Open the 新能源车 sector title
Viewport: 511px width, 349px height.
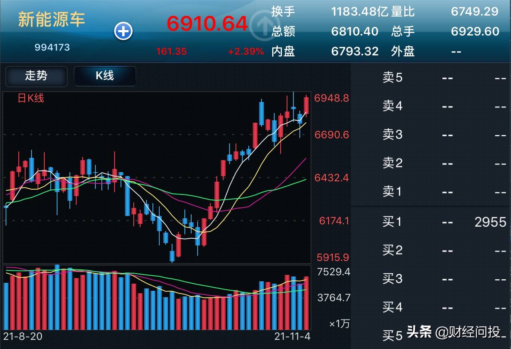(x=52, y=20)
